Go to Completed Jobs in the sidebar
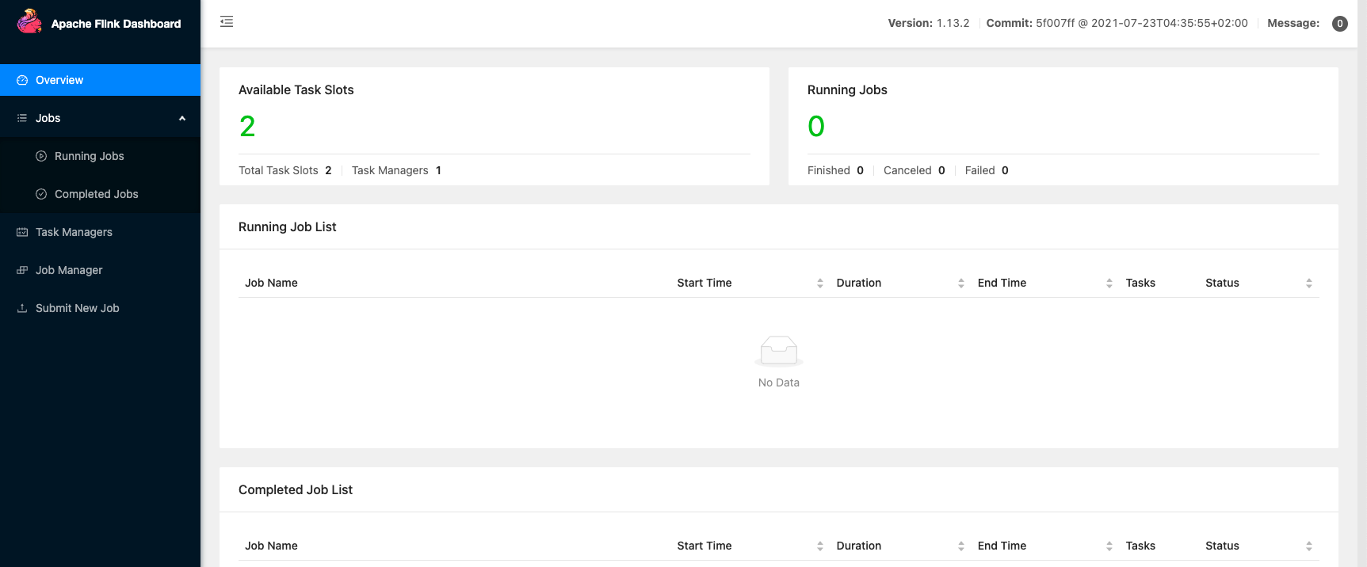 (x=100, y=194)
